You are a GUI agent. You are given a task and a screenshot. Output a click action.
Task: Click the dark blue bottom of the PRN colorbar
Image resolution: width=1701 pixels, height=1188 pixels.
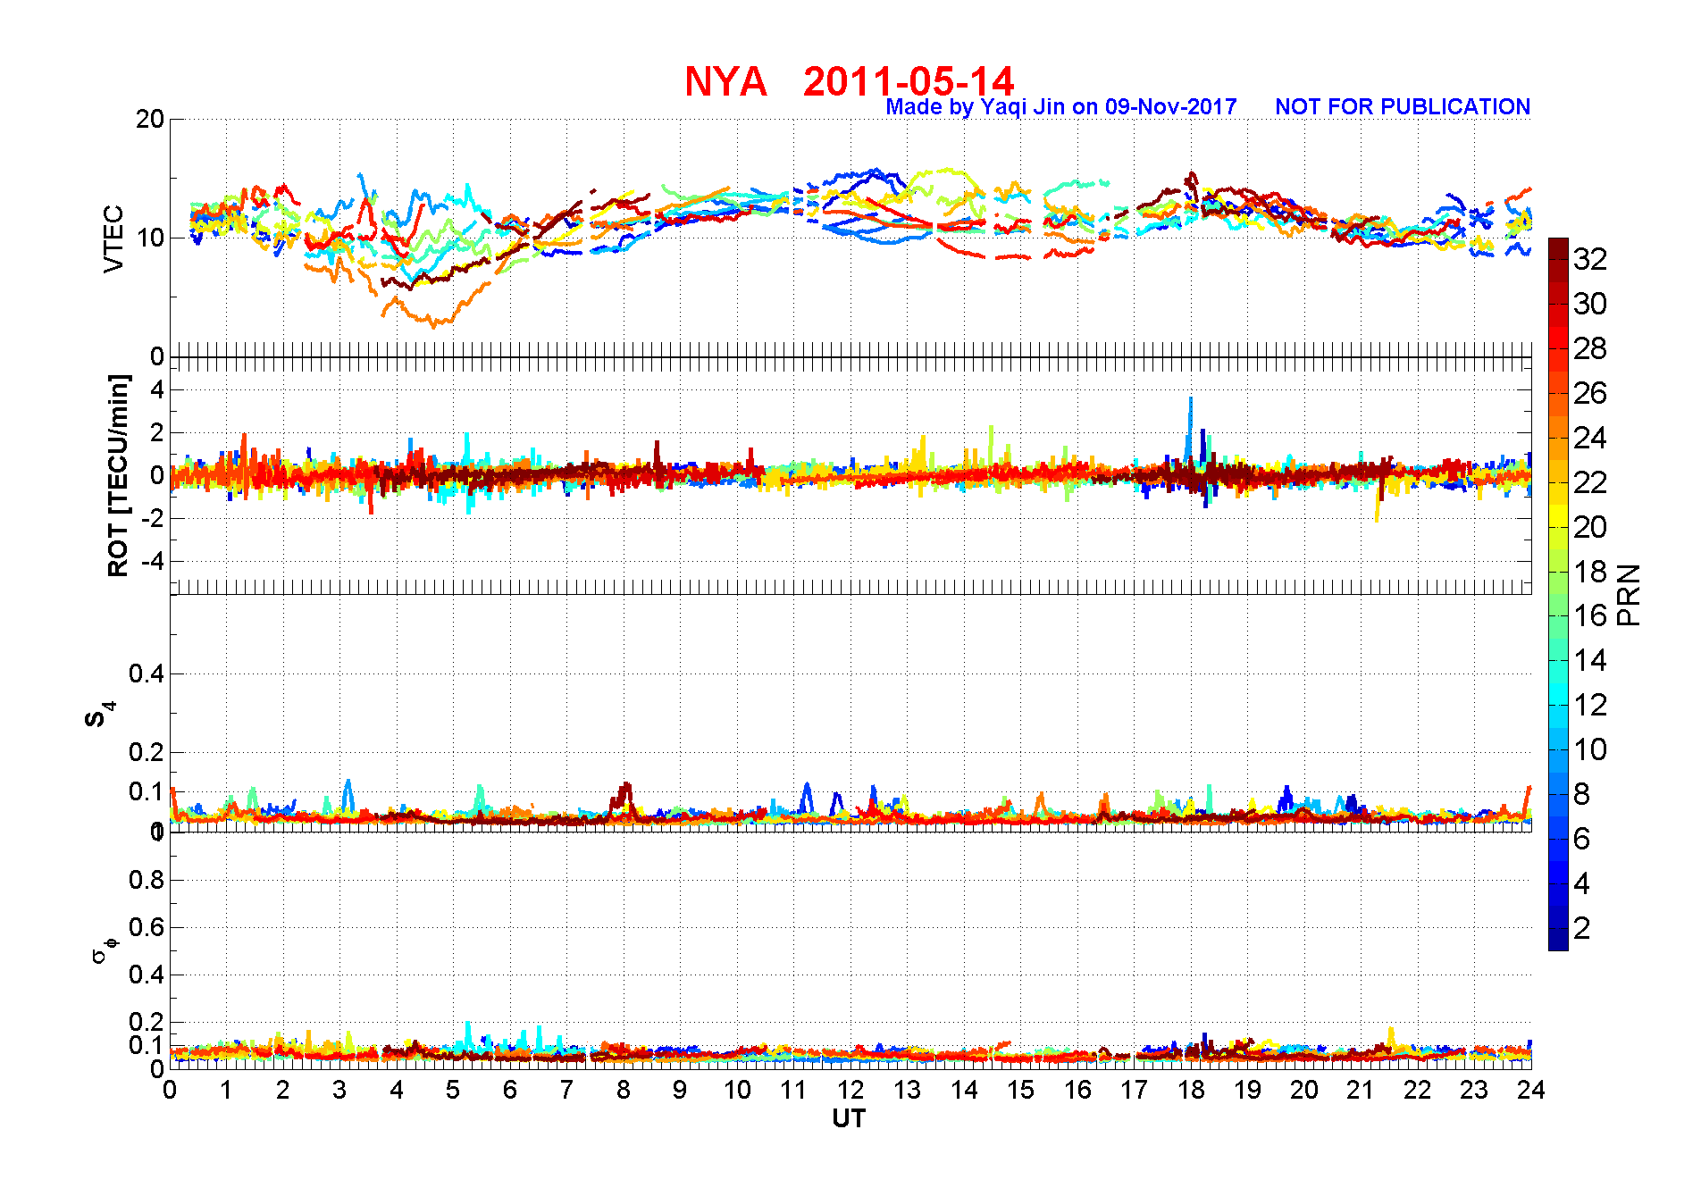pos(1558,940)
